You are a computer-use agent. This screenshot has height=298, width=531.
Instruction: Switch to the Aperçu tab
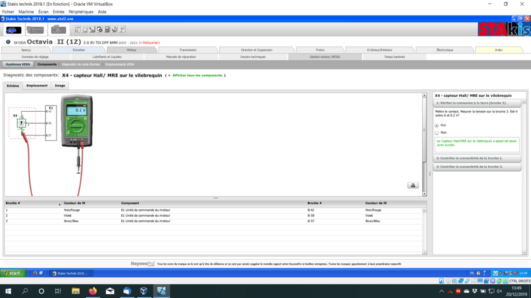pyautogui.click(x=26, y=50)
